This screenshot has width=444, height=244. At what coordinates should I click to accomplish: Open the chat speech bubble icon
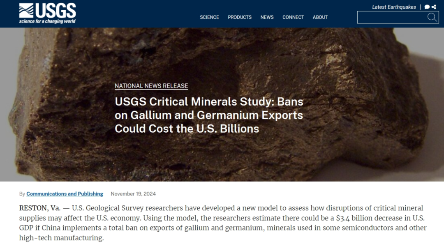pyautogui.click(x=427, y=7)
